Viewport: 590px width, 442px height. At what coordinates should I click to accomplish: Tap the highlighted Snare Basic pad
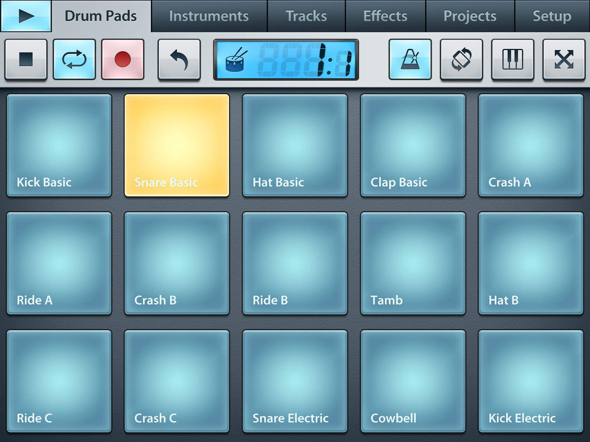click(x=177, y=145)
